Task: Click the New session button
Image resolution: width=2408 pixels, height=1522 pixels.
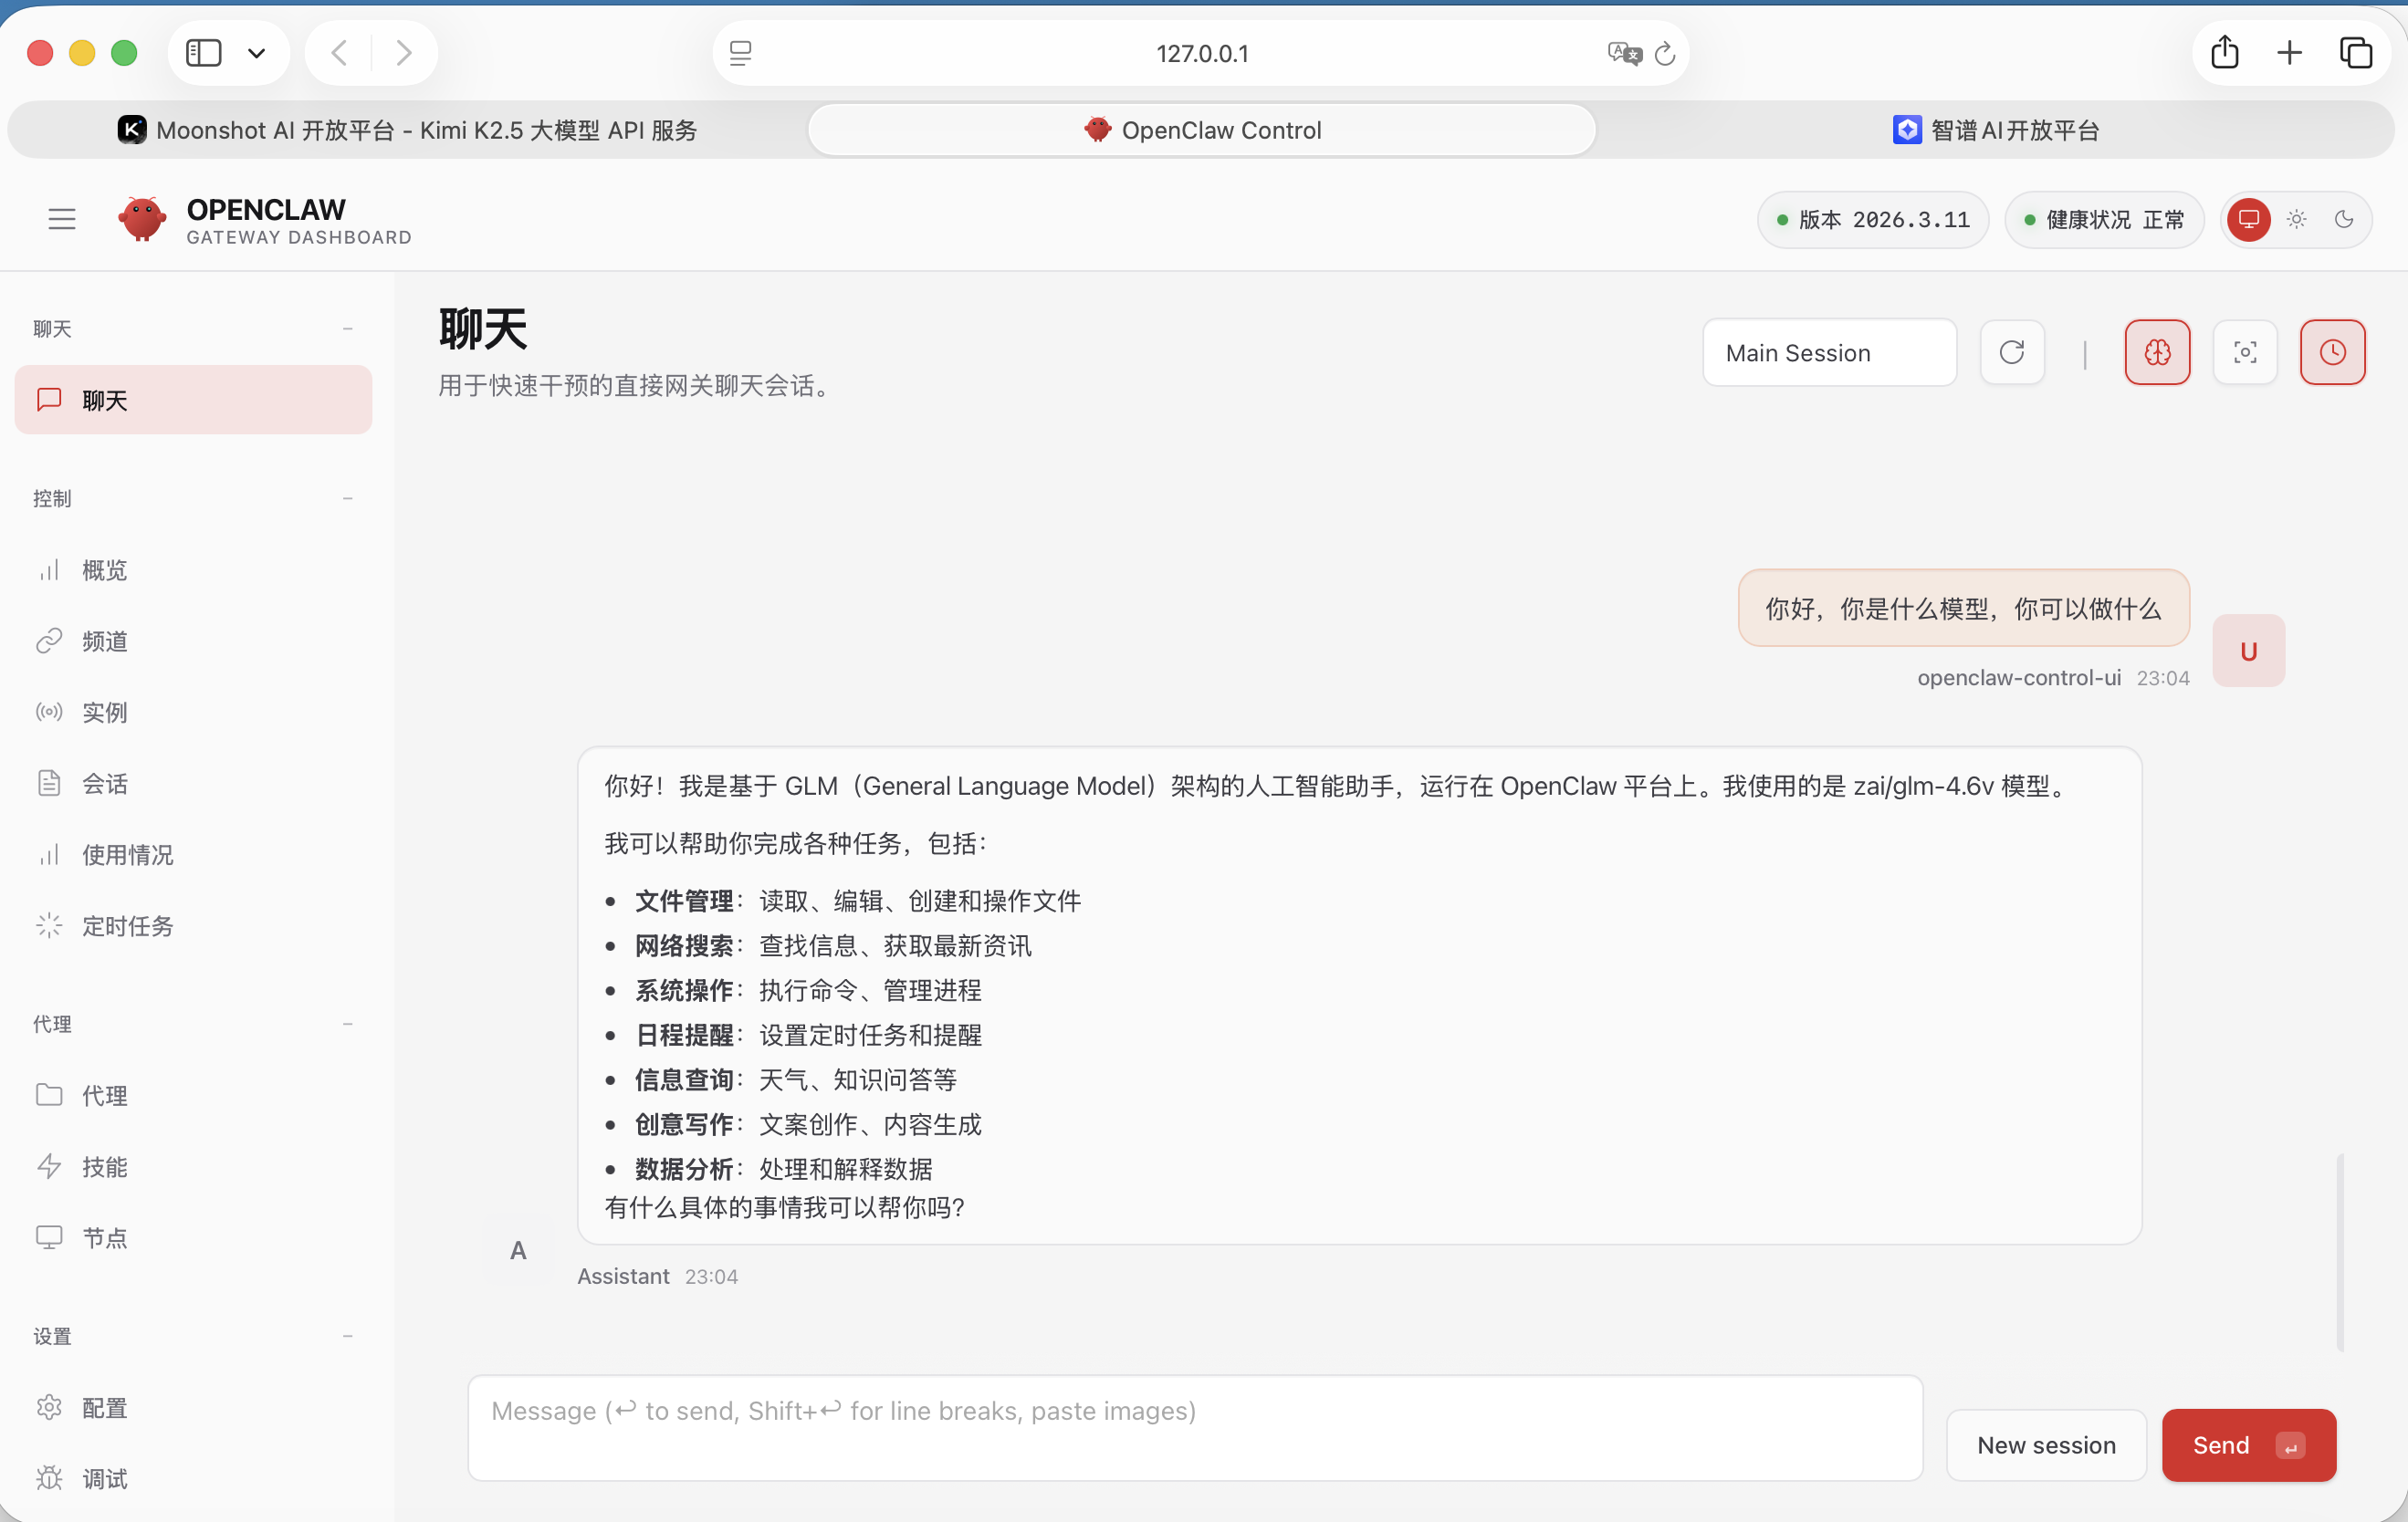Action: tap(2046, 1444)
